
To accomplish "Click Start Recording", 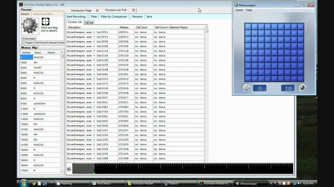I will (x=76, y=17).
